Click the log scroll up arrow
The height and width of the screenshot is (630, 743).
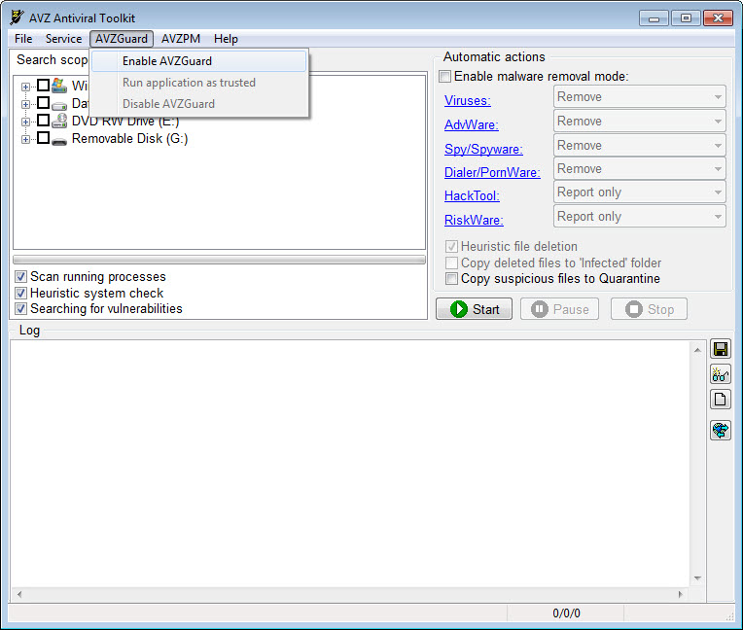click(697, 350)
